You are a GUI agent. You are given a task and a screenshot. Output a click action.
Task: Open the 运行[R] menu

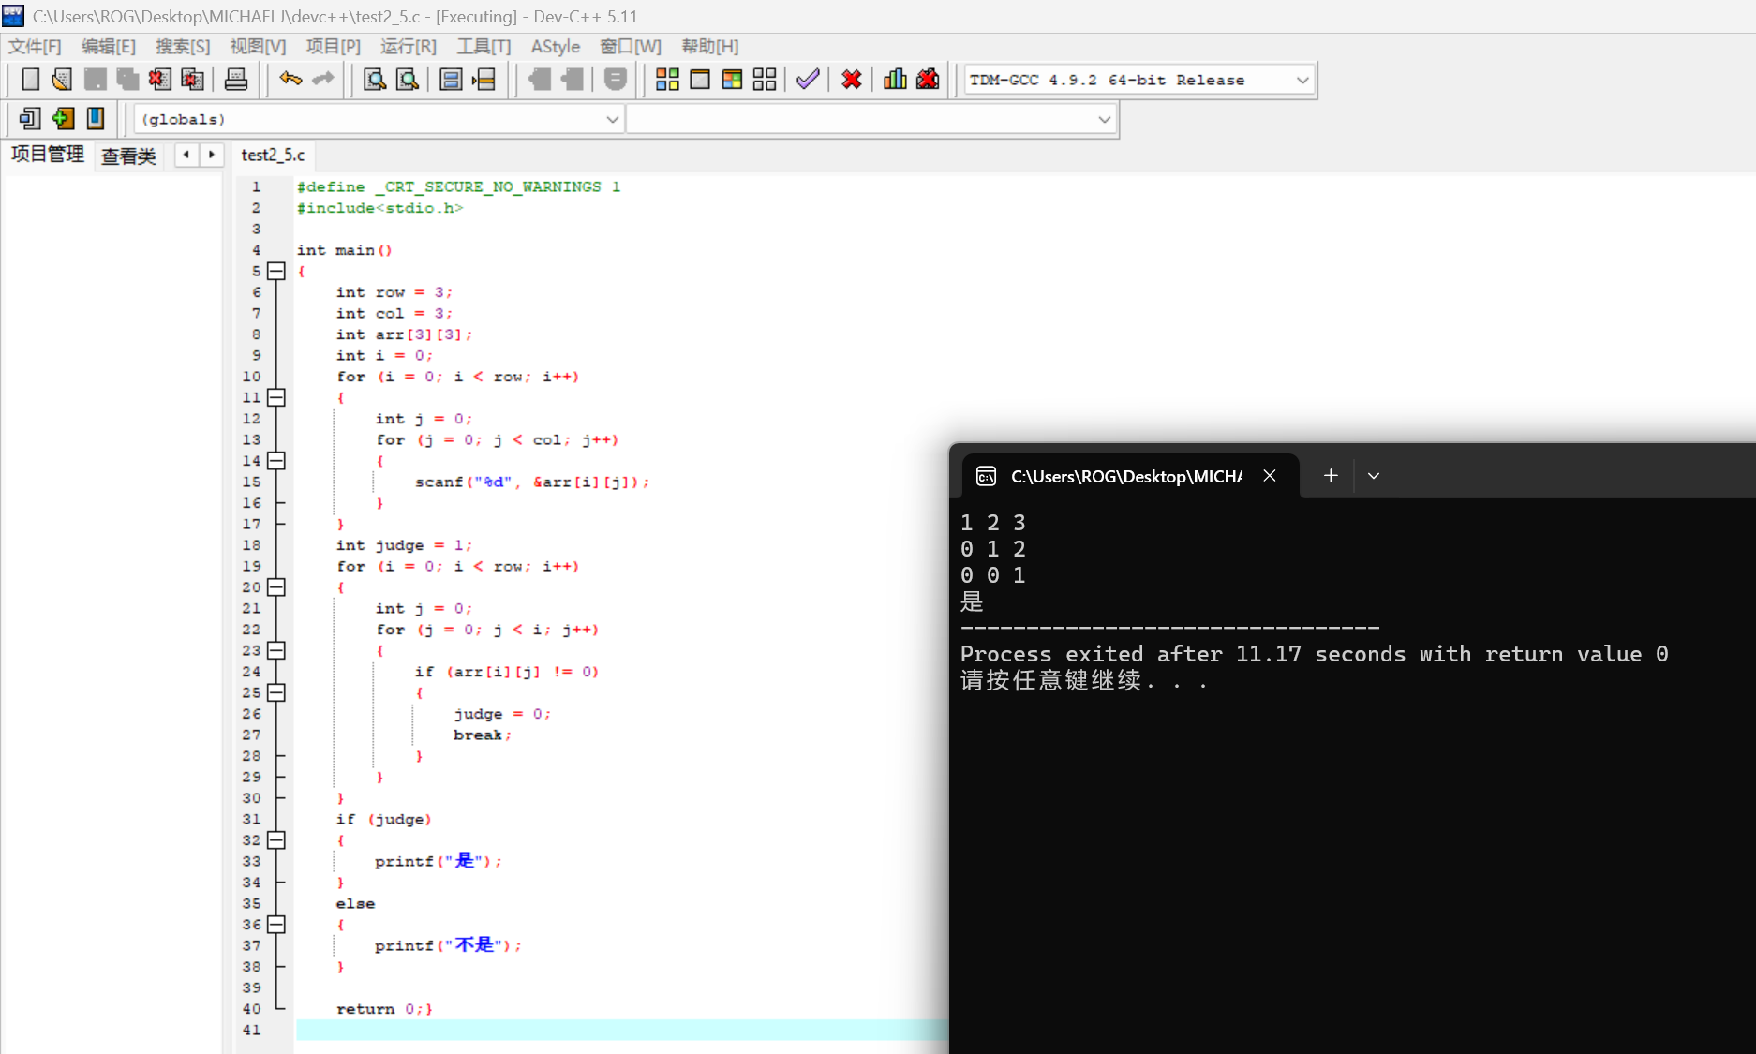(x=408, y=47)
